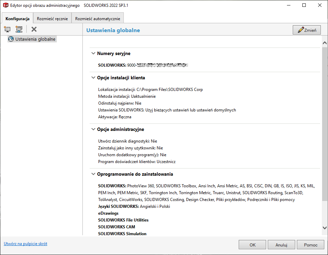Select the Konfiguracja tab
This screenshot has height=255, width=328.
click(x=17, y=18)
